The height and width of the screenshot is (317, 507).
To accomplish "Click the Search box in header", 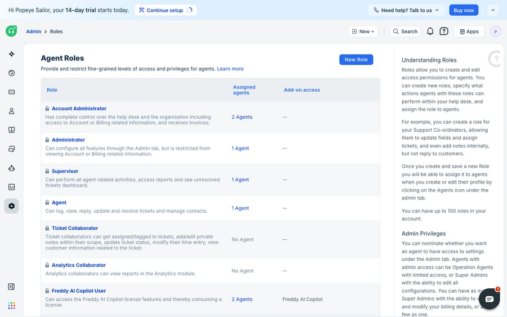I will tap(405, 32).
